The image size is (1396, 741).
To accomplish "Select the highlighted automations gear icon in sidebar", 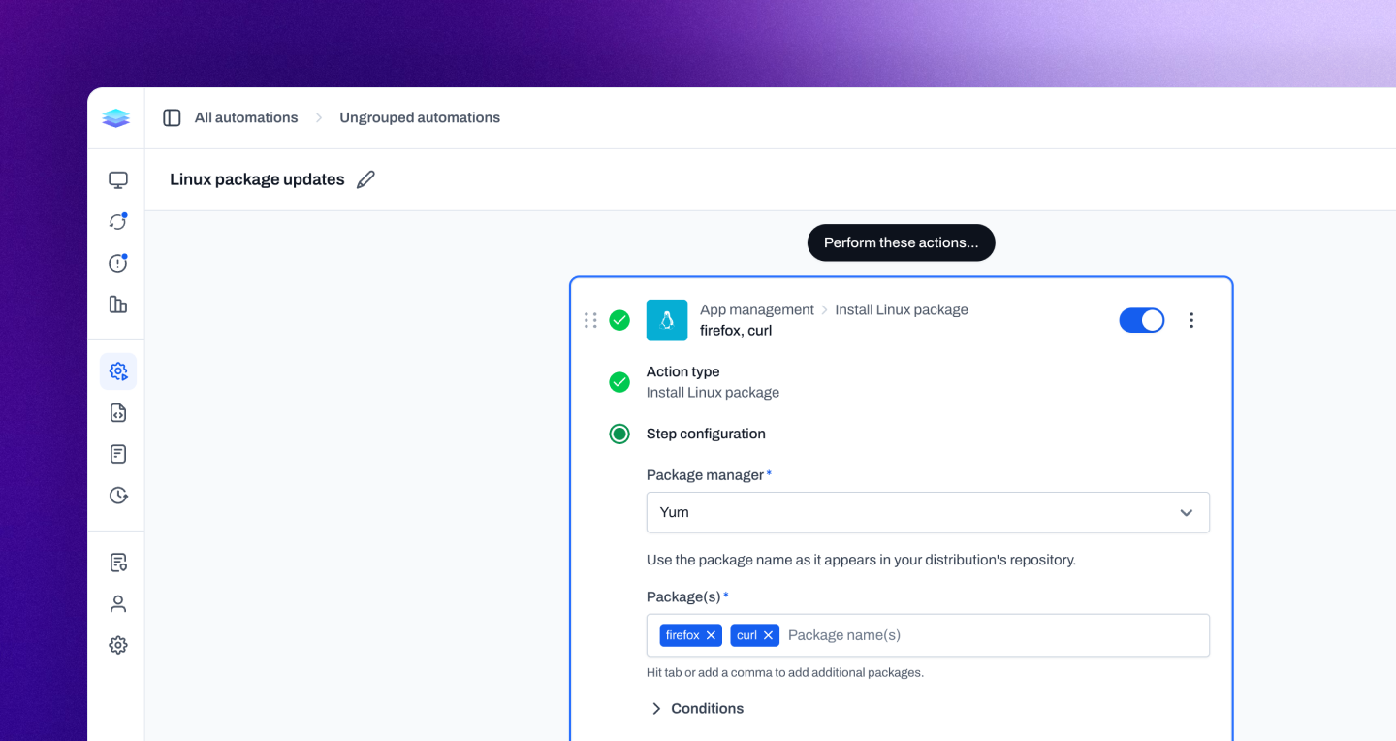I will 118,371.
